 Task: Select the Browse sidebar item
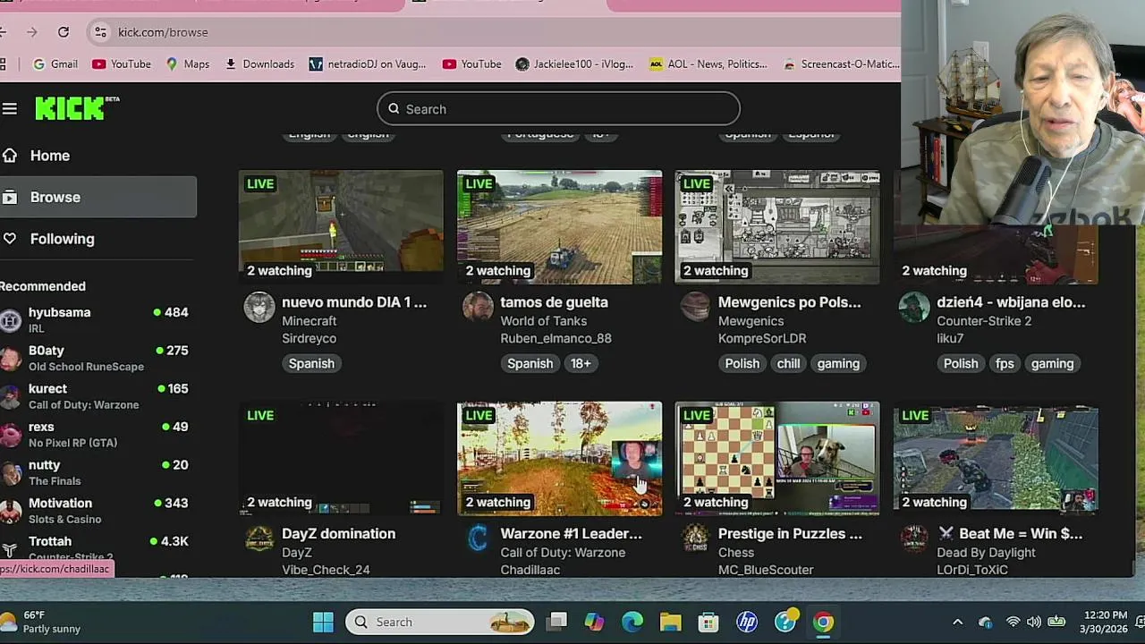[98, 197]
